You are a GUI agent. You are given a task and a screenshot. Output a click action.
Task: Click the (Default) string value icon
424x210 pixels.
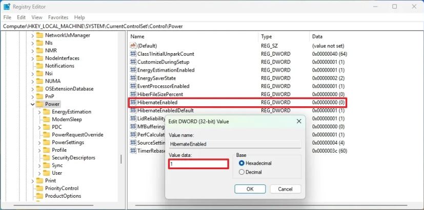pyautogui.click(x=133, y=46)
